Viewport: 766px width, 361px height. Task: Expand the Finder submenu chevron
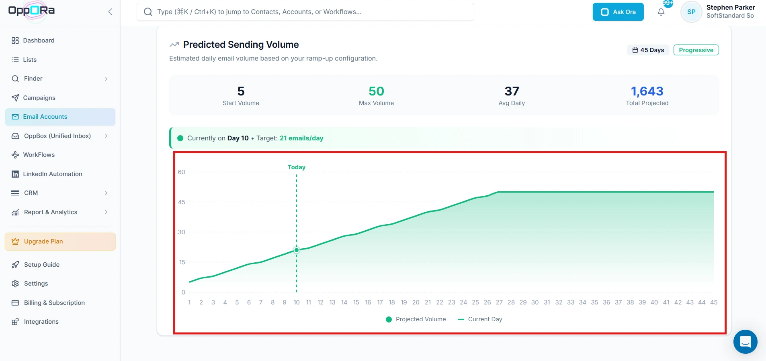[x=106, y=79]
